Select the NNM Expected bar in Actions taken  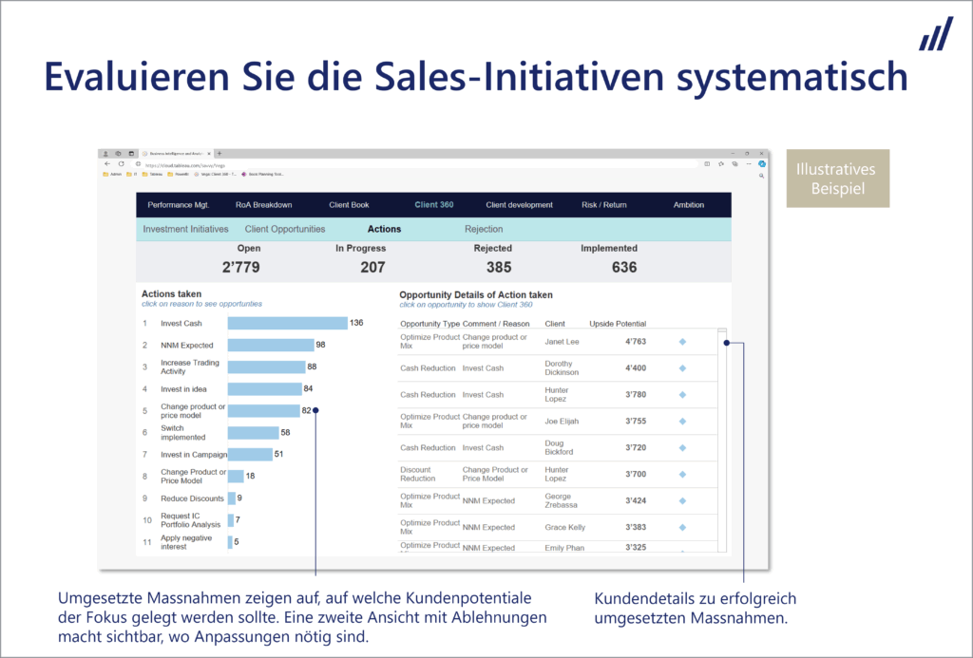coord(270,346)
